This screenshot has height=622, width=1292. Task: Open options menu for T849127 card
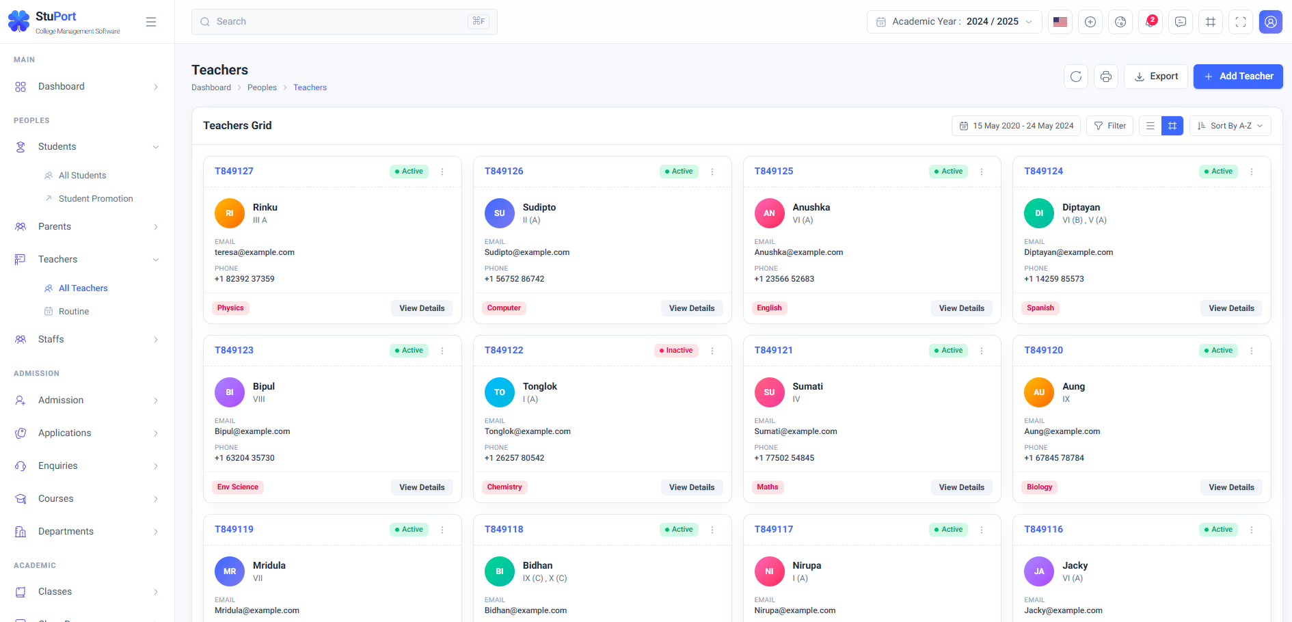(x=442, y=172)
